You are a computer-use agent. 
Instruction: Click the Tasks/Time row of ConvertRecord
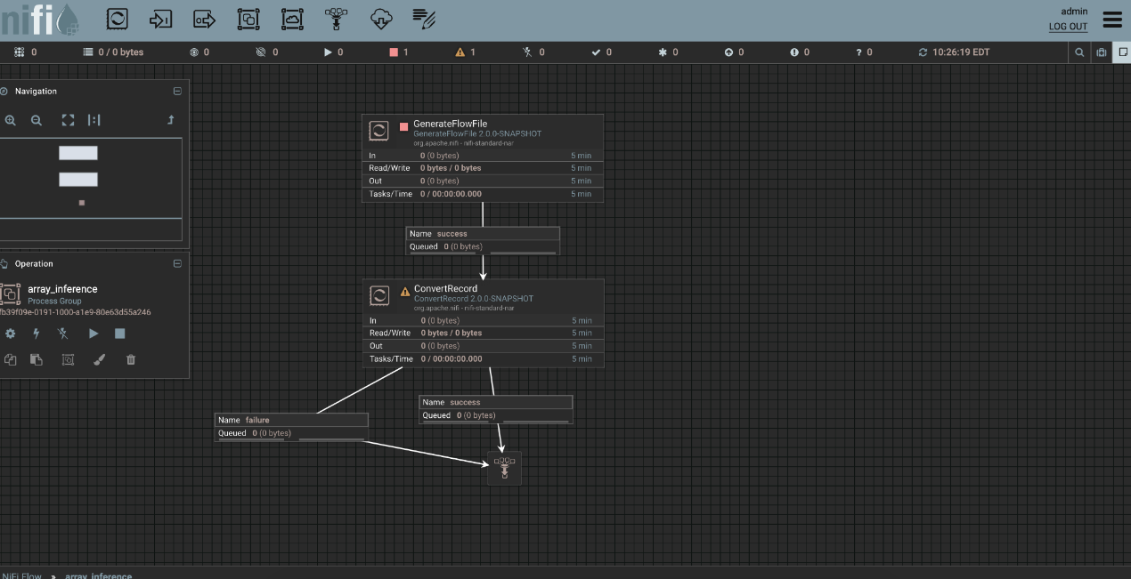(483, 359)
